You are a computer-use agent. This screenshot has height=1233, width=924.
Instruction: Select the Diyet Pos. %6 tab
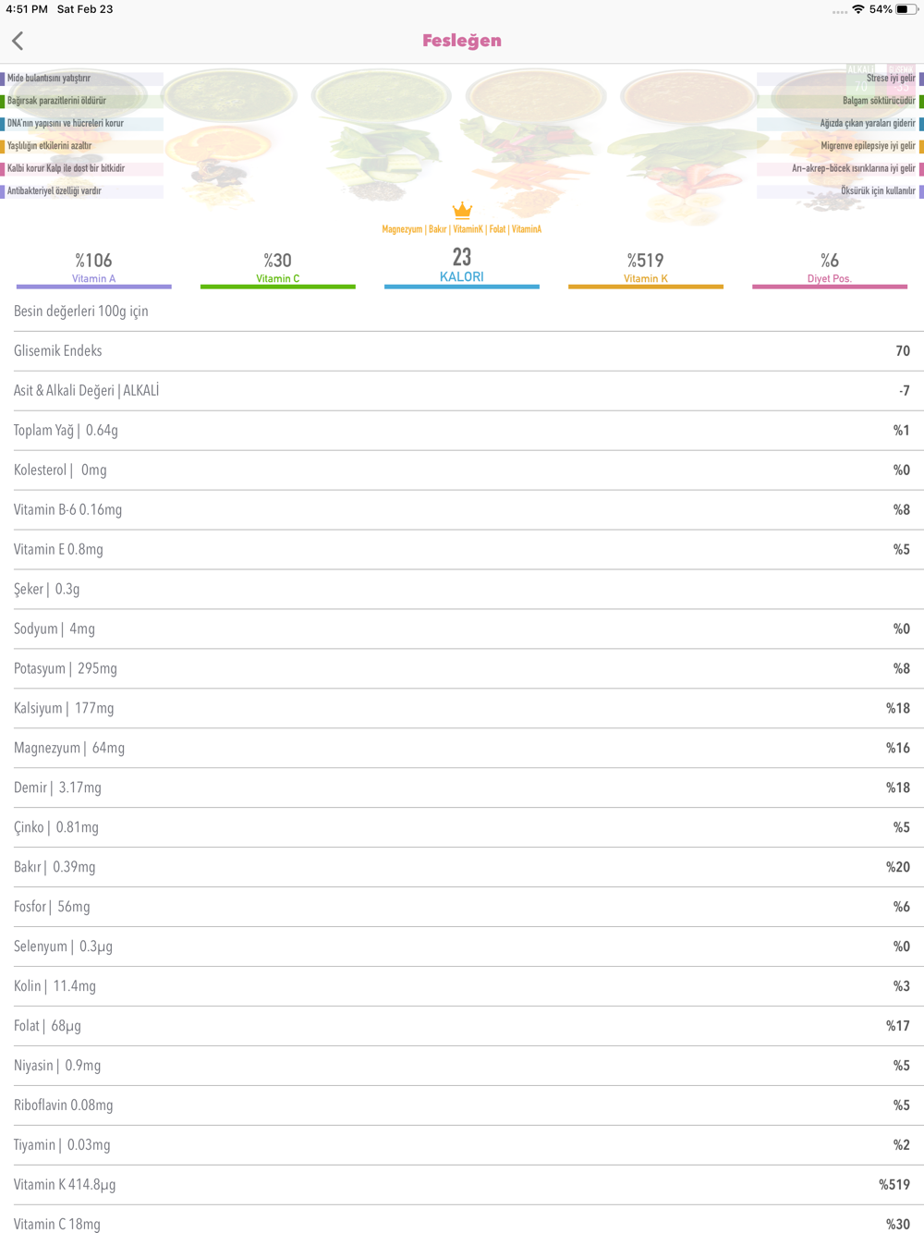pyautogui.click(x=830, y=268)
